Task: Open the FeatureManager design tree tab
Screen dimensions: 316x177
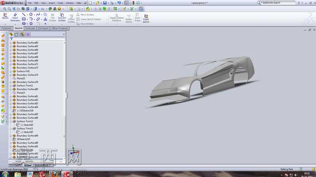Action: pos(11,34)
